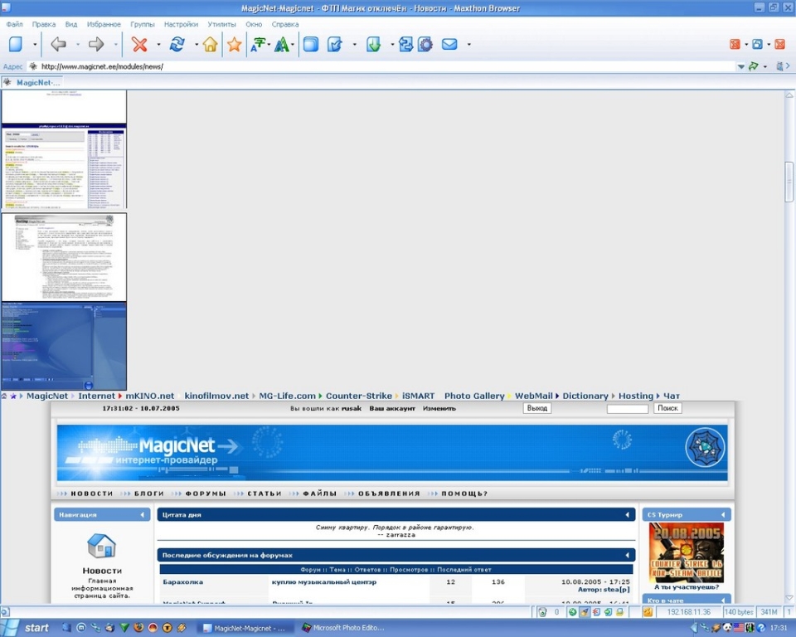Click the green Go arrow beside address bar
Screen dimensions: 796x637
[x=754, y=66]
